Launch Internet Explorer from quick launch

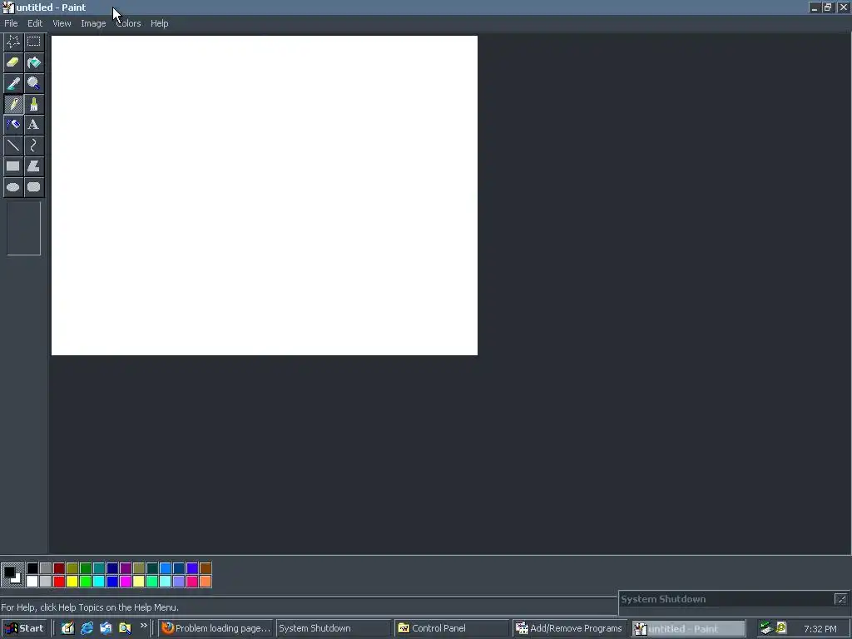click(x=87, y=628)
